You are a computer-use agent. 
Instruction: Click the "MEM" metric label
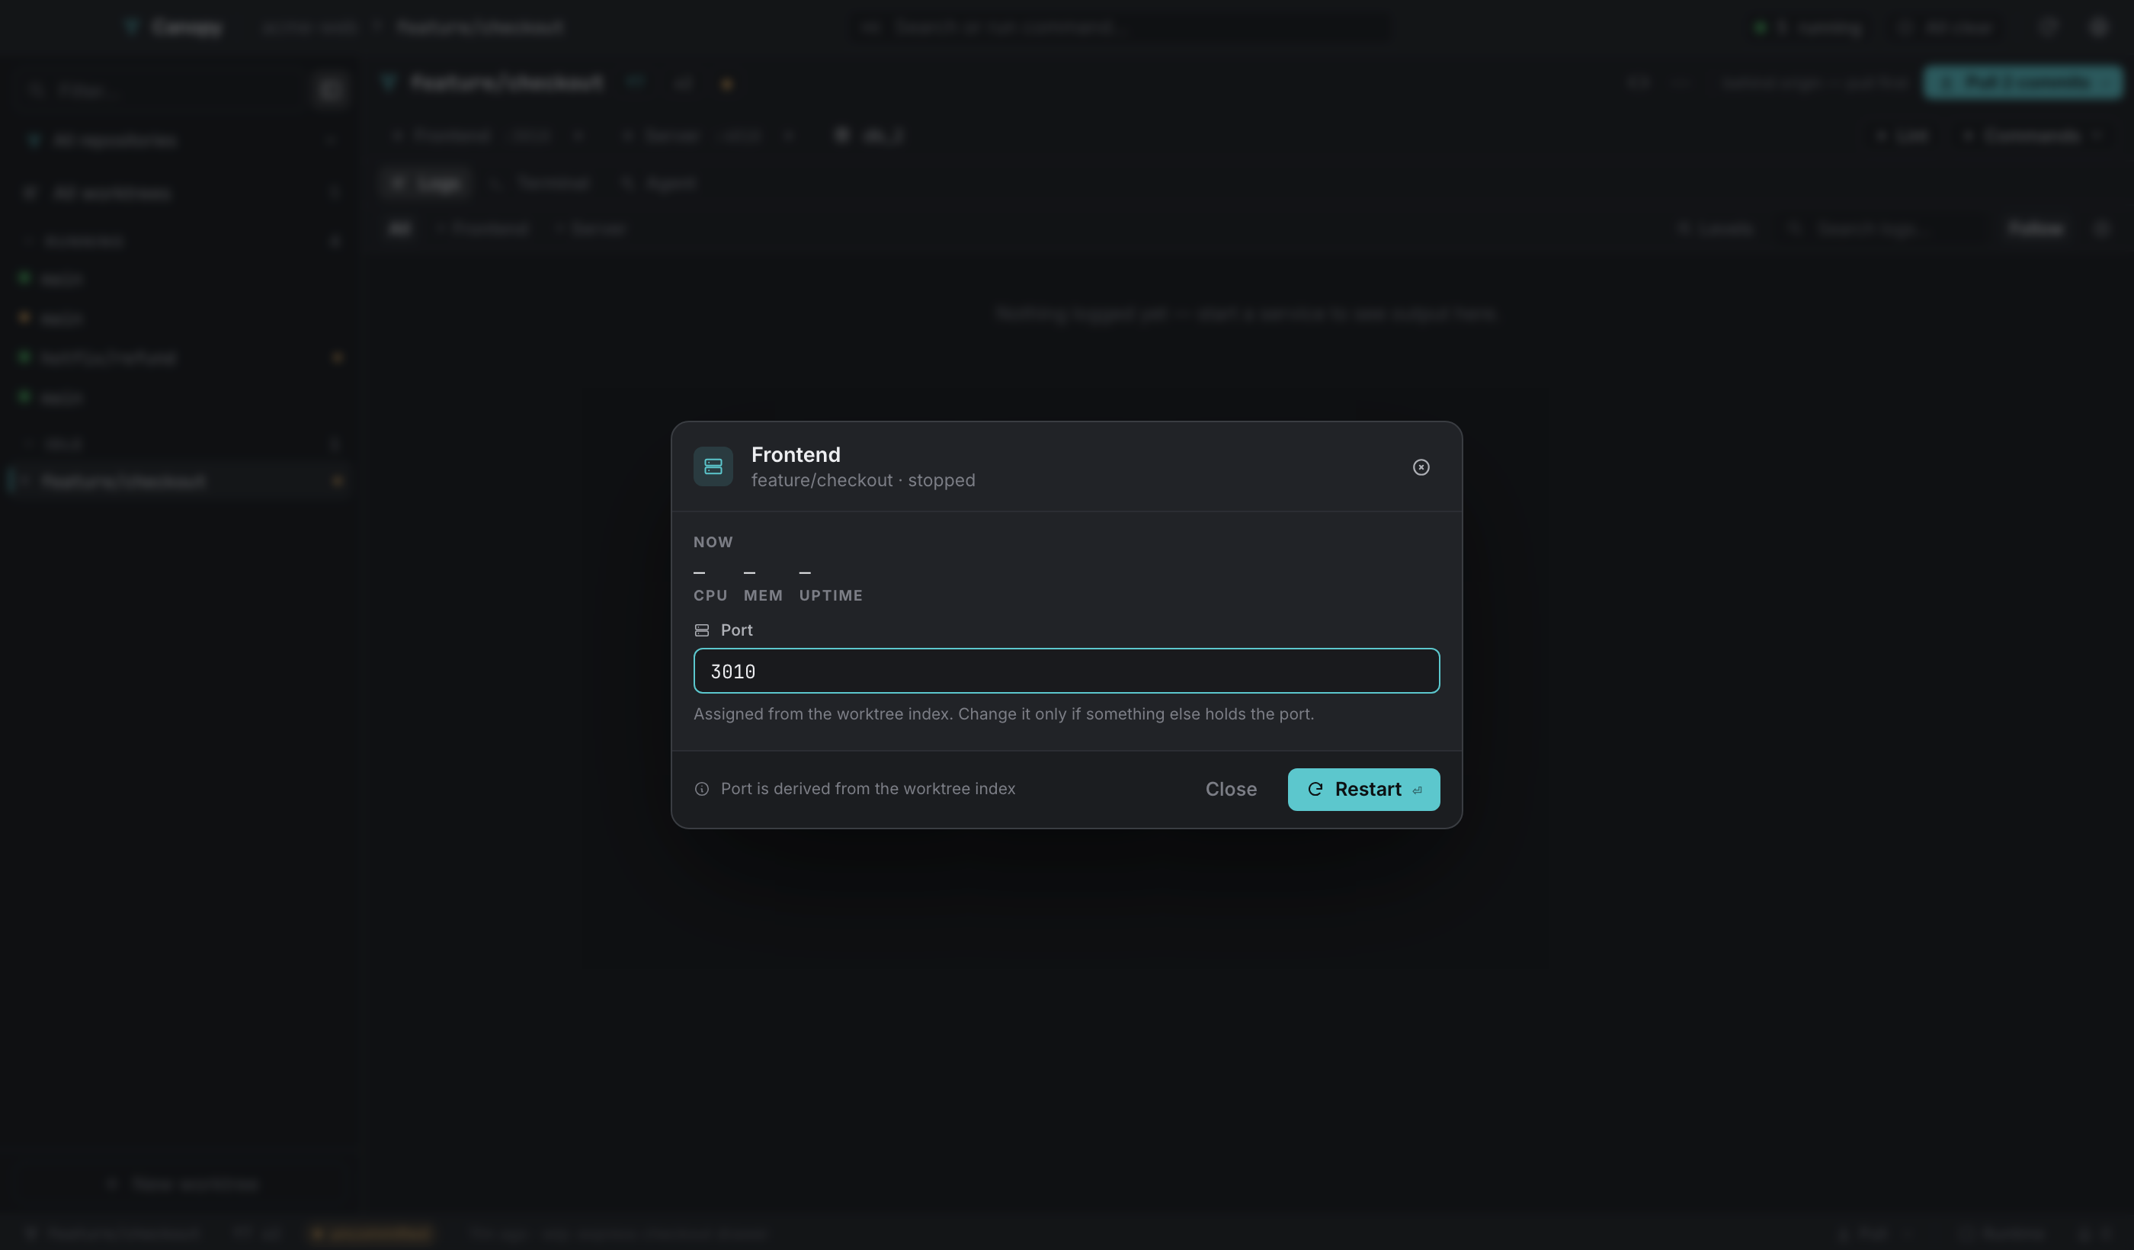(x=763, y=595)
